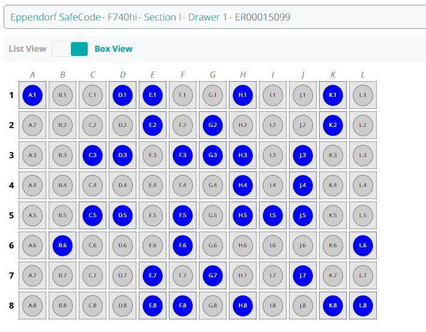
Task: Choose empty position B.1
Action: pos(62,95)
